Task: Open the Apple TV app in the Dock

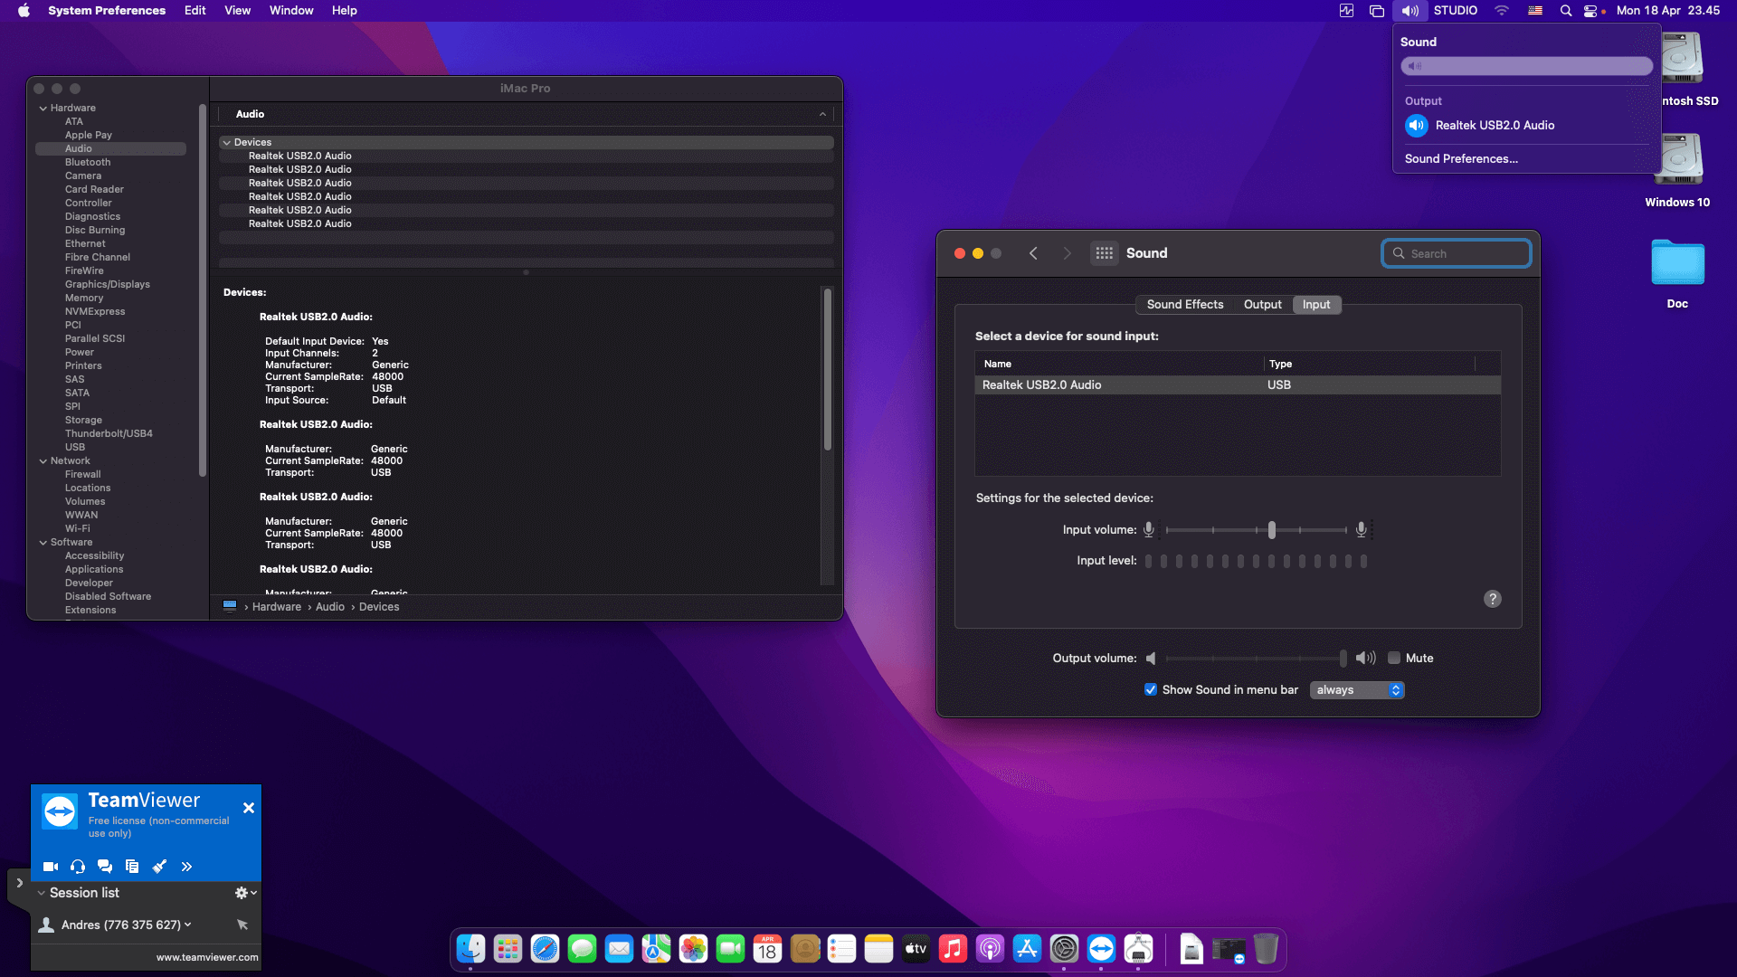Action: (916, 949)
